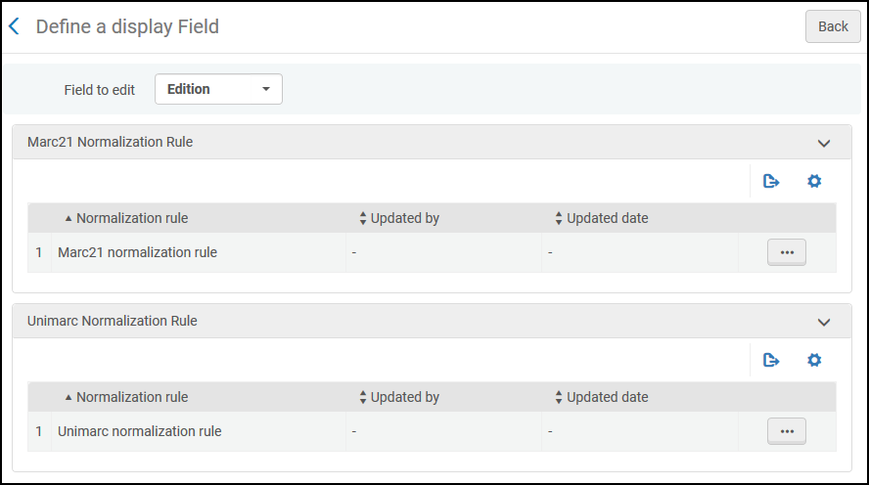Sort Marc21 table by Updated by
Viewport: 869px width, 485px height.
click(399, 218)
